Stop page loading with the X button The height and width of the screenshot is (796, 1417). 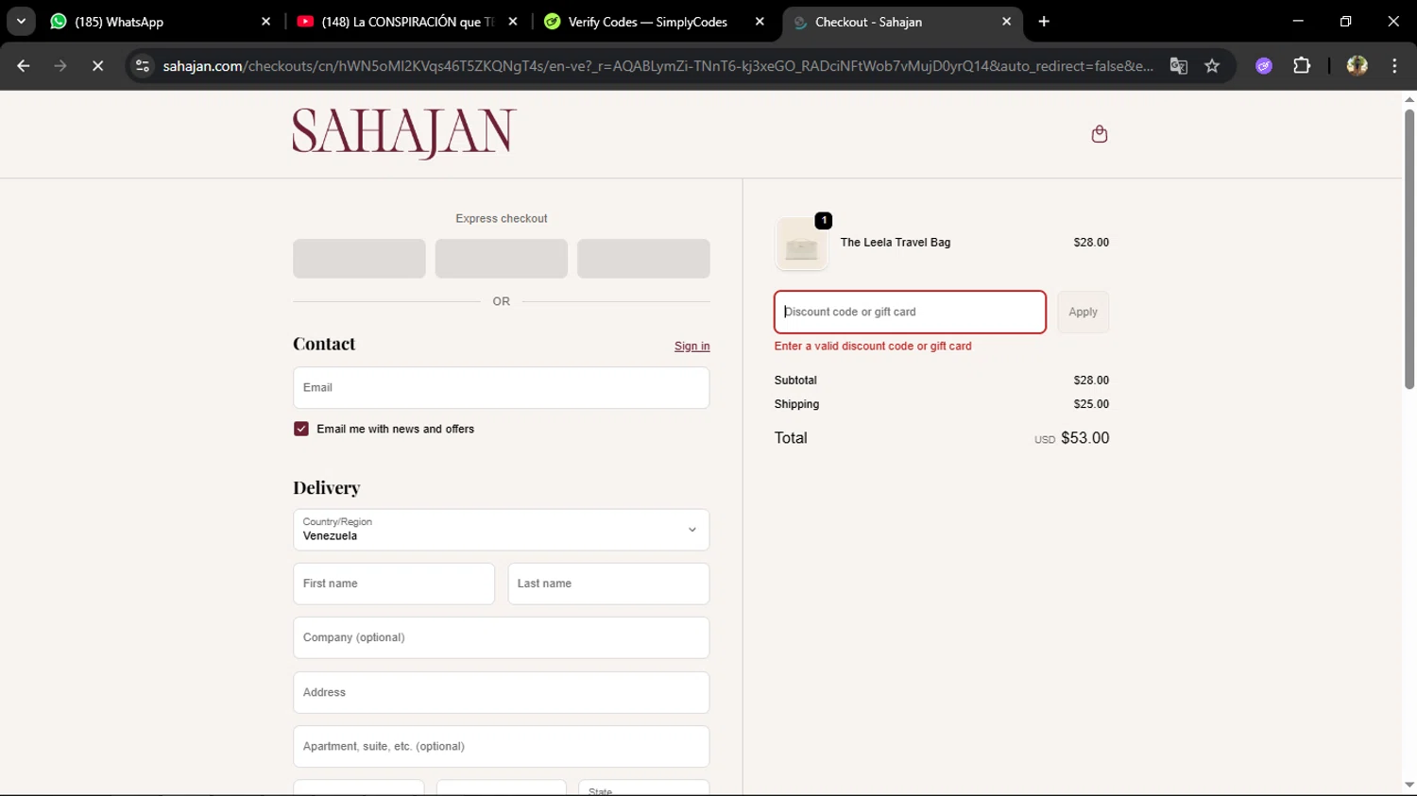[x=97, y=66]
